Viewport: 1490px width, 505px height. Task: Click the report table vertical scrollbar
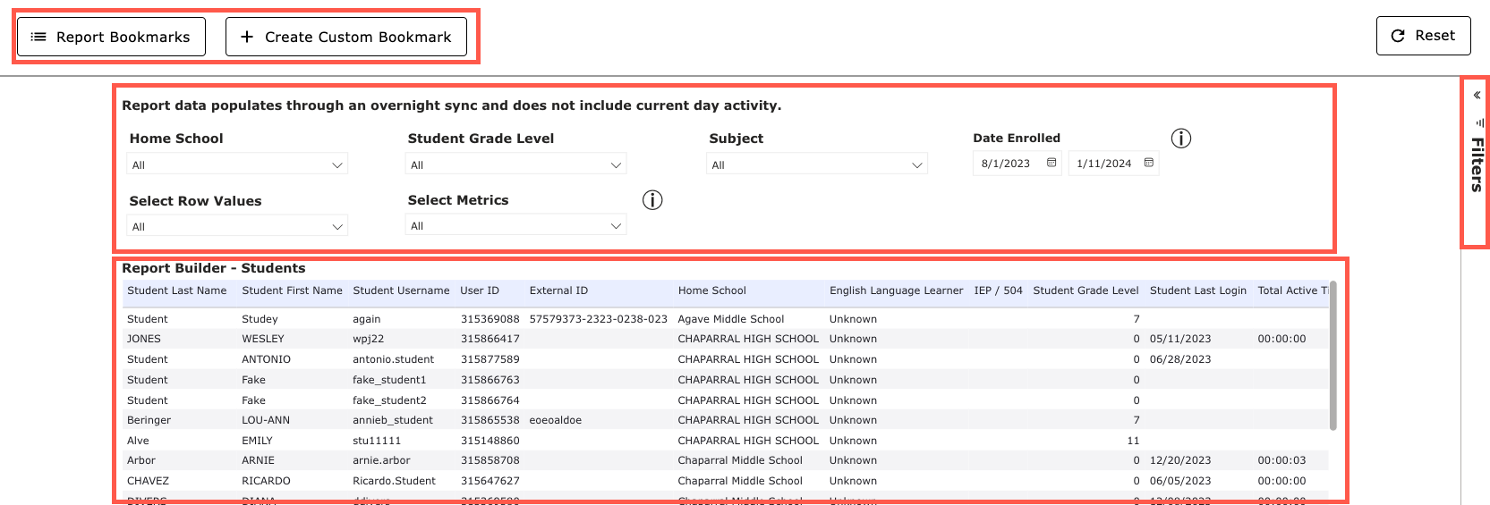point(1332,358)
